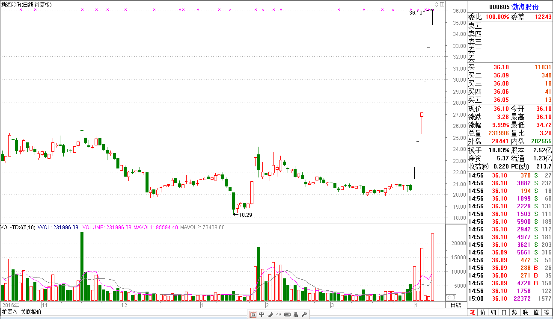Click the X10 volume scale box

pos(451,297)
